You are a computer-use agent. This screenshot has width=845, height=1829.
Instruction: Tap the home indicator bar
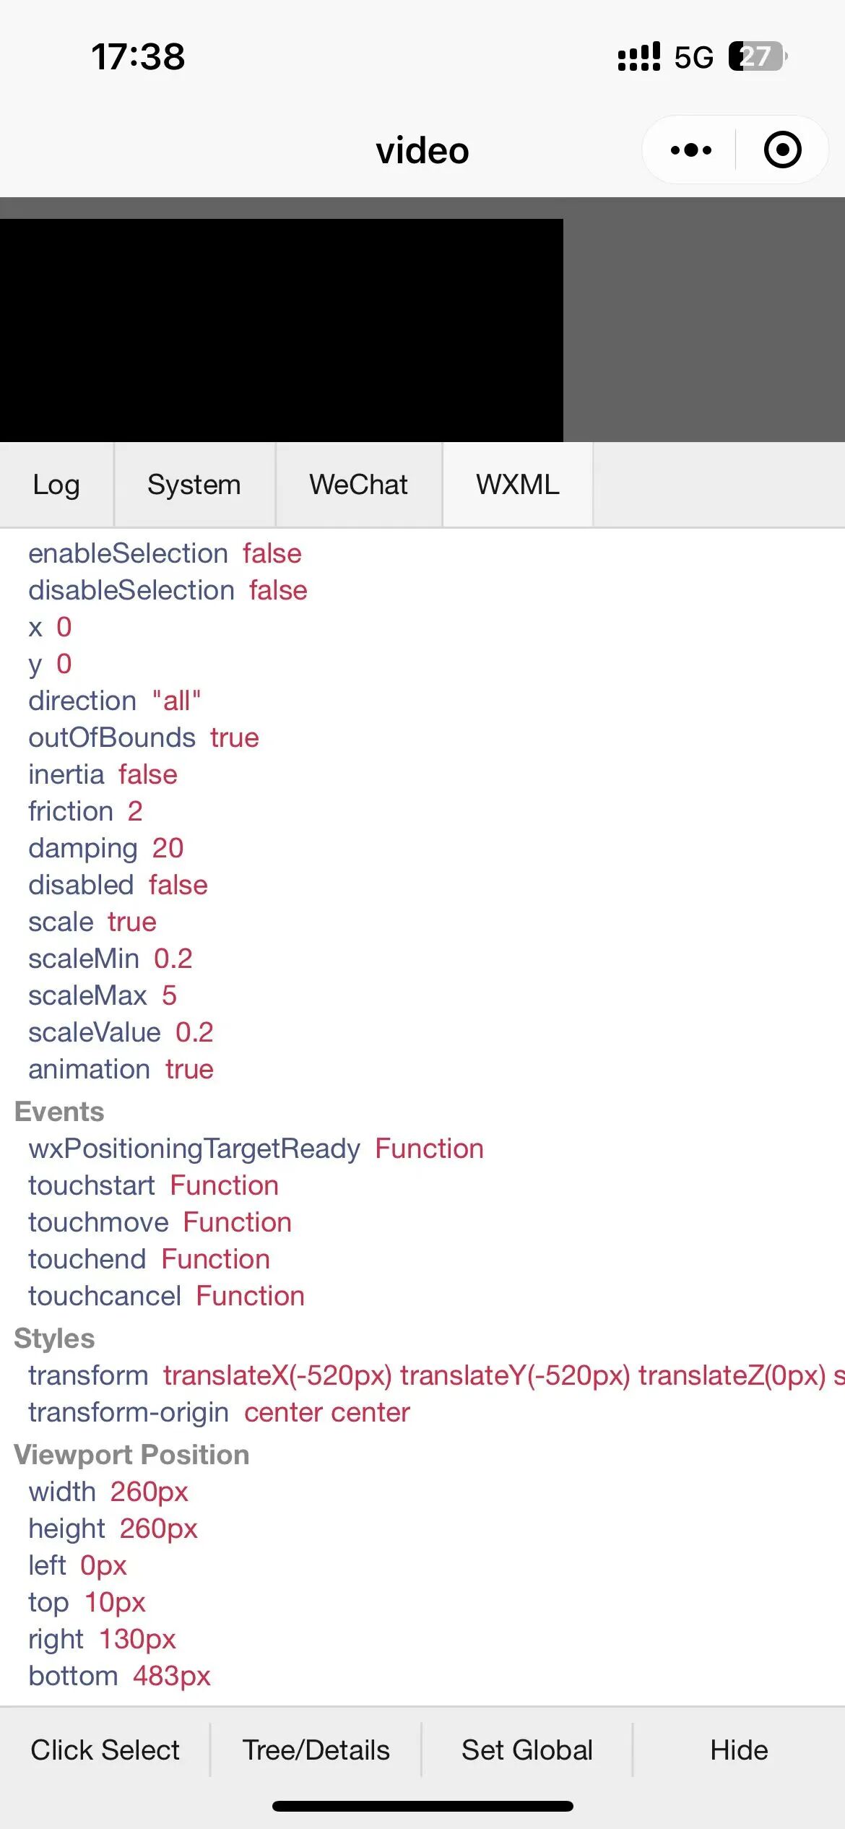click(x=422, y=1806)
